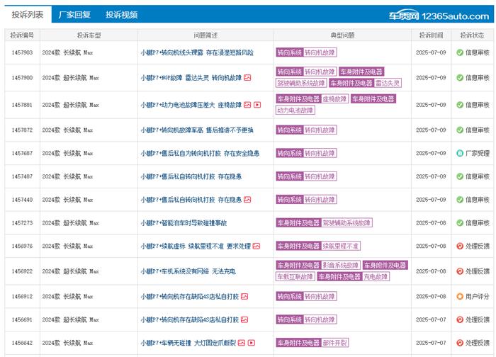Open complaint 小鹏P7+转向机故障率高 售后推诿不予更换

pos(197,130)
